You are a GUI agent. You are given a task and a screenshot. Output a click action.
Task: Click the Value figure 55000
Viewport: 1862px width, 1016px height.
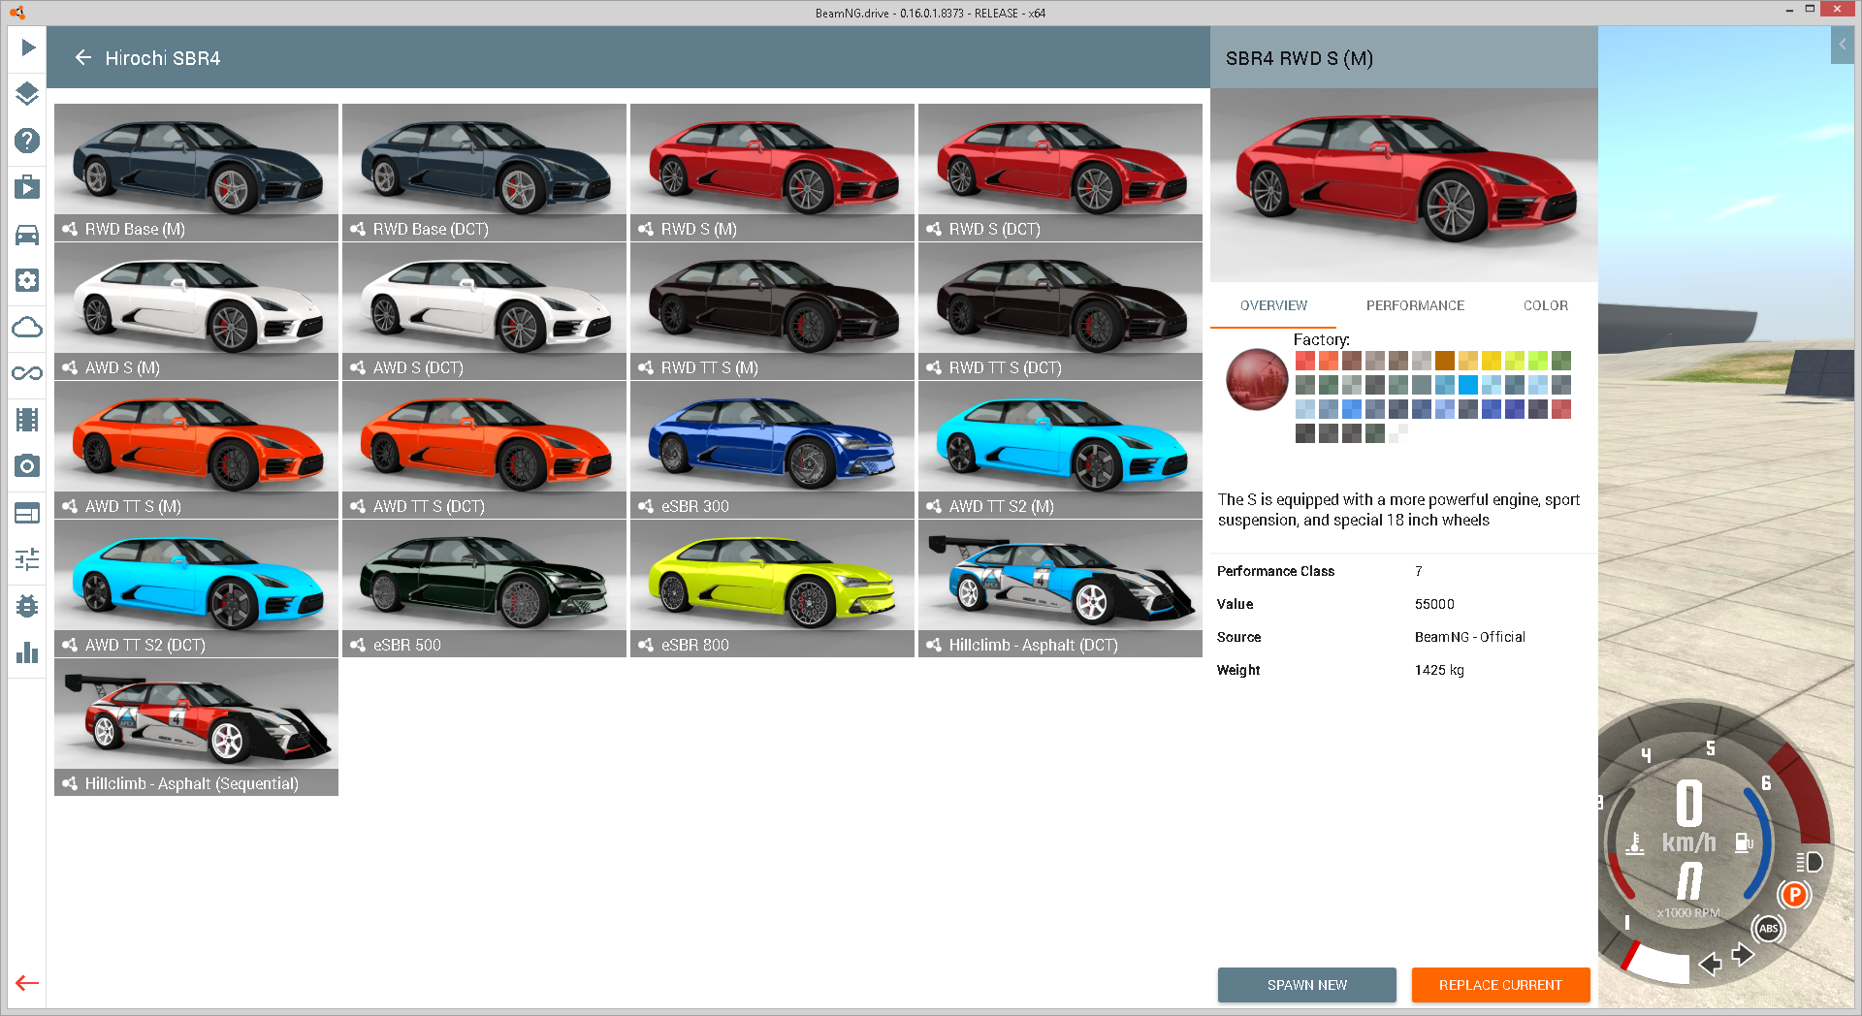pyautogui.click(x=1434, y=604)
